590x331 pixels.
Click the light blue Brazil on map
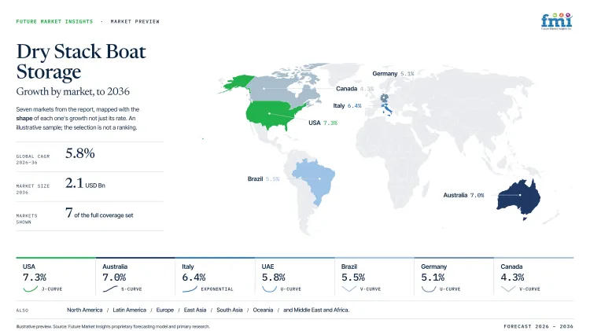coord(314,181)
